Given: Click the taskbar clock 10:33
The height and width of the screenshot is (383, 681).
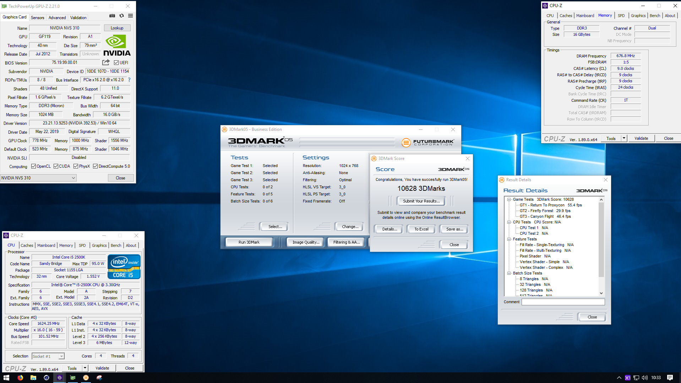Looking at the screenshot, I should [656, 378].
